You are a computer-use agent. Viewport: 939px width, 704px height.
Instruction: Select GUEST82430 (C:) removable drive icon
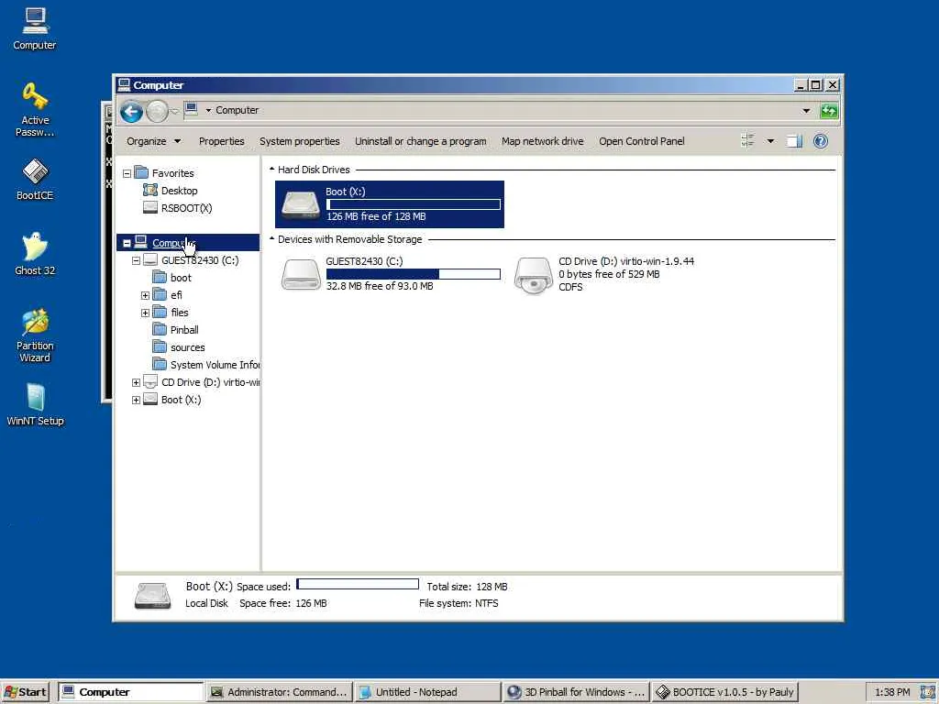[x=301, y=274]
